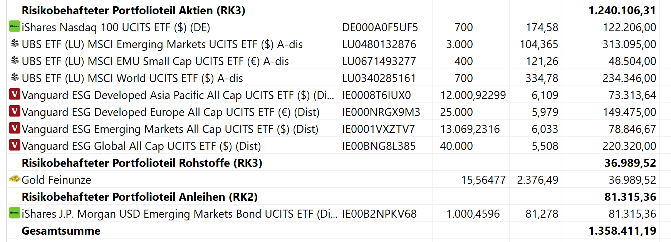Select the Risikobehafteter Portfolioteil Aktien (RK3) header row
This screenshot has width=671, height=242.
pyautogui.click(x=133, y=10)
